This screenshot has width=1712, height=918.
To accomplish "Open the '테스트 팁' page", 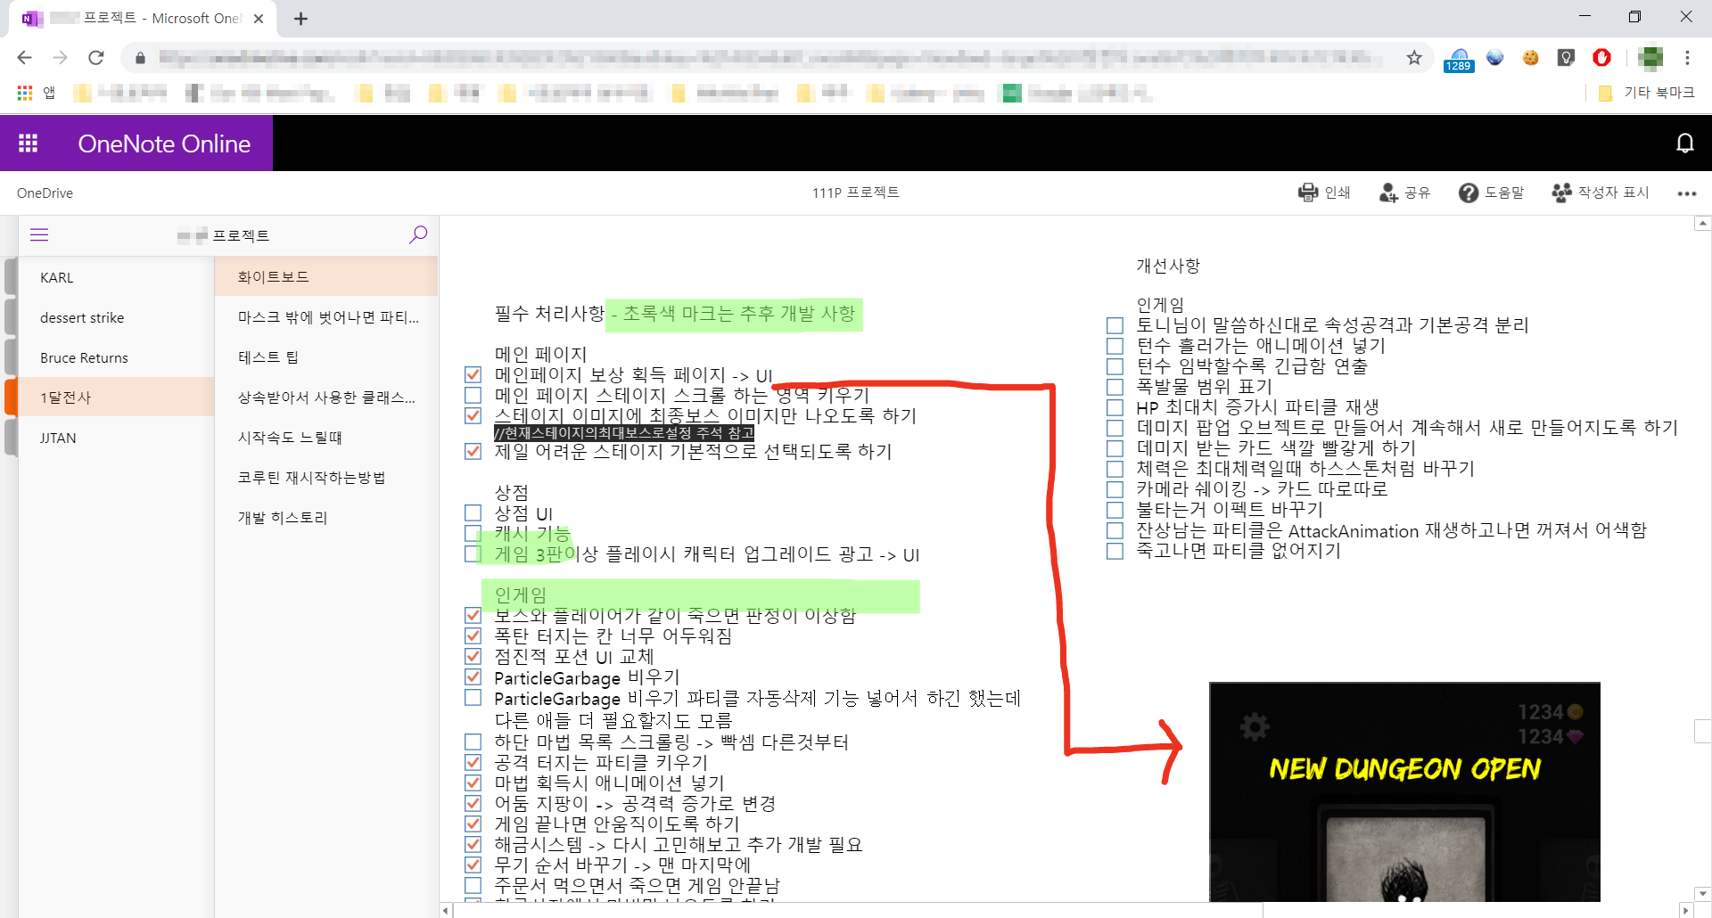I will click(x=326, y=357).
